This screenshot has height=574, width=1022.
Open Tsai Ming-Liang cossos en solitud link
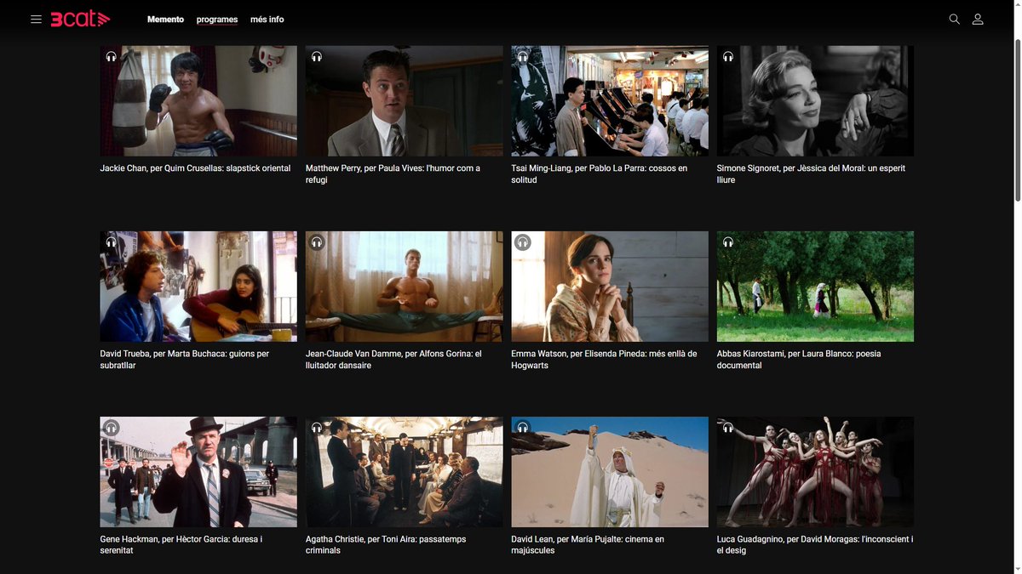(599, 174)
